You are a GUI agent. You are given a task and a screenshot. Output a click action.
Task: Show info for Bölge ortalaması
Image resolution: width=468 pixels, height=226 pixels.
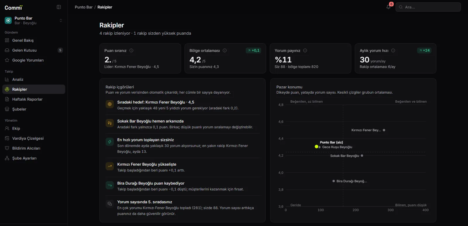point(225,50)
